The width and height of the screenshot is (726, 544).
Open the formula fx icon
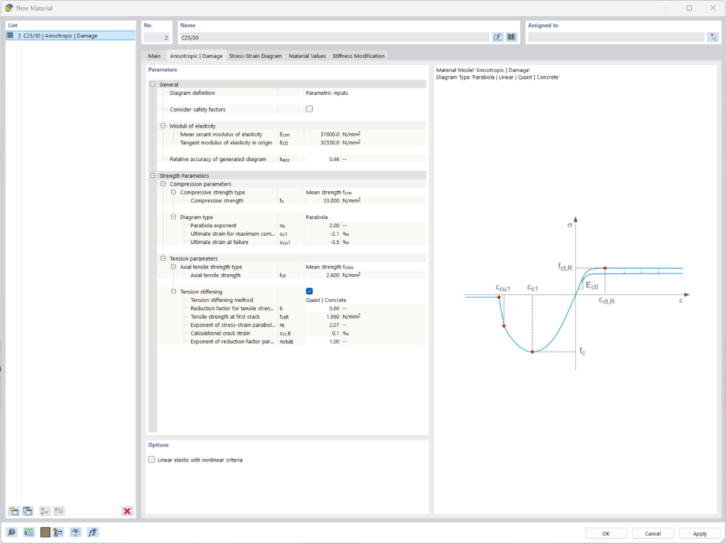(93, 532)
